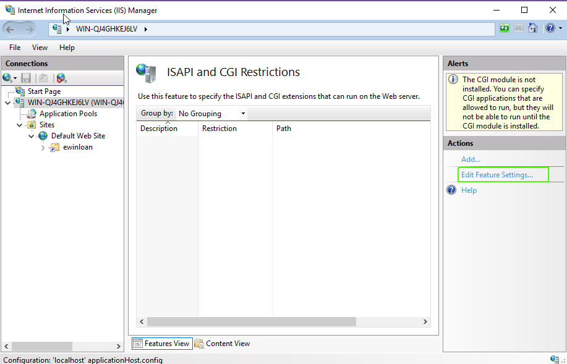Select WIN-QJ4GHKEJ6LV in the address bar
The height and width of the screenshot is (364, 567).
point(107,29)
